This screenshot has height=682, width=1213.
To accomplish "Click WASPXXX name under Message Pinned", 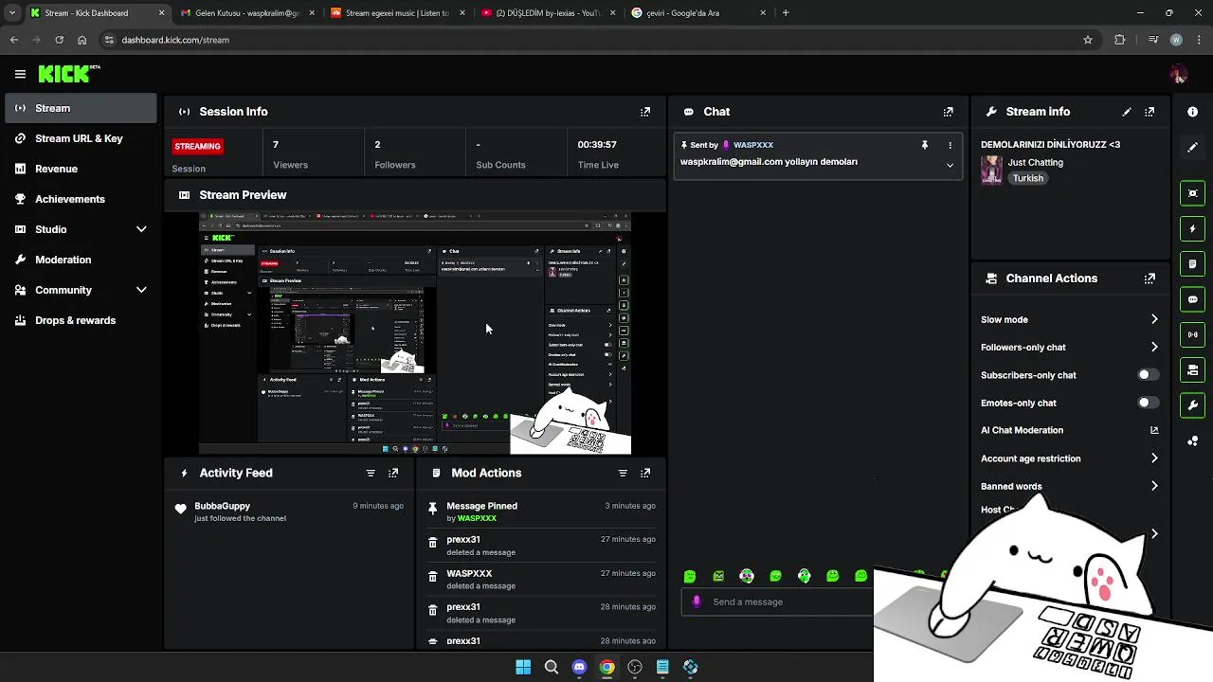I will tap(477, 519).
